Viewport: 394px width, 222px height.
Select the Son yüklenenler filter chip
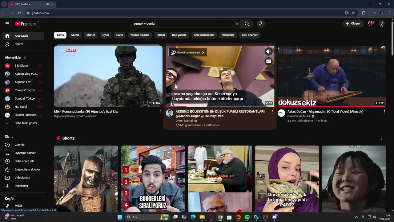pyautogui.click(x=204, y=35)
